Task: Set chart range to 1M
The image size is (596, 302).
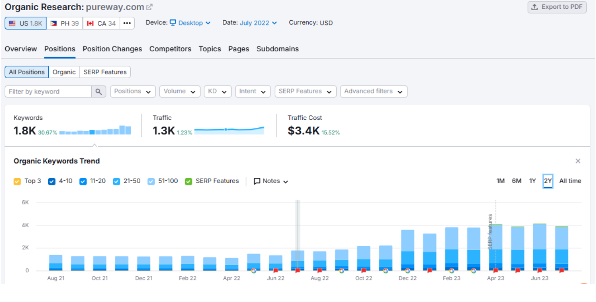Action: point(500,181)
